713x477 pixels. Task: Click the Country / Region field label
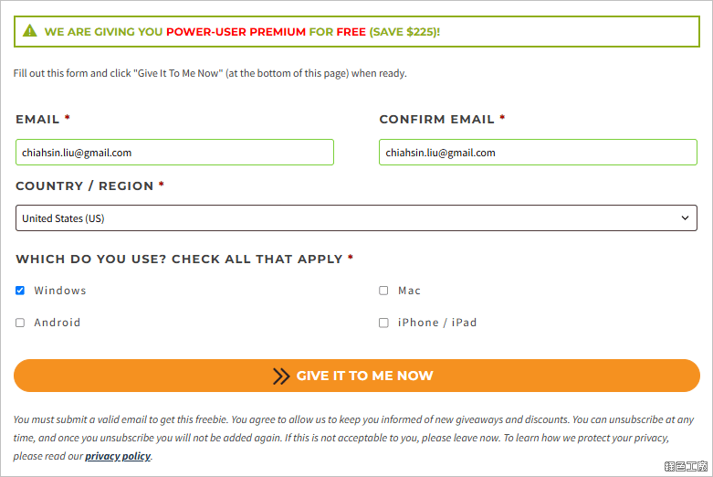[x=85, y=186]
